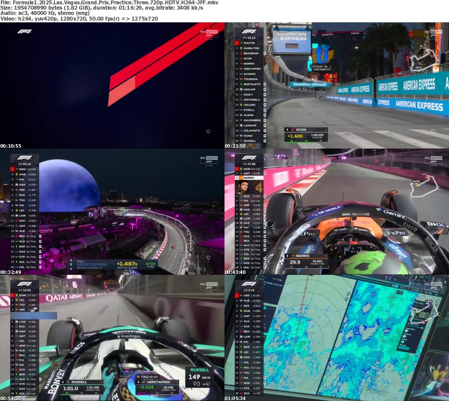
Task: Click the Norris driver portrait in the leaderboard
Action: tap(243, 187)
